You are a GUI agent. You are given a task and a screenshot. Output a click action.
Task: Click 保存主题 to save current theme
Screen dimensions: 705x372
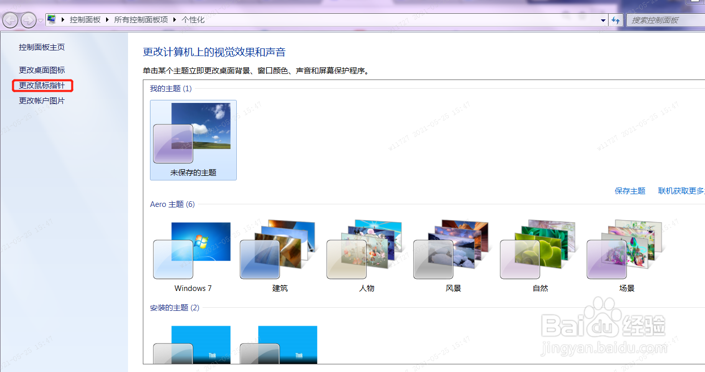click(630, 191)
